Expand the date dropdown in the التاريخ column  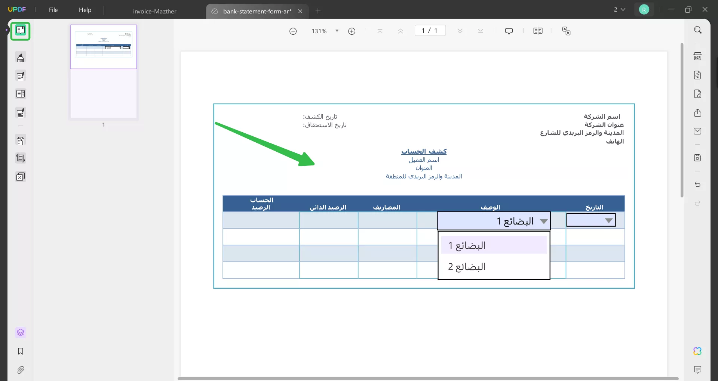click(x=609, y=220)
